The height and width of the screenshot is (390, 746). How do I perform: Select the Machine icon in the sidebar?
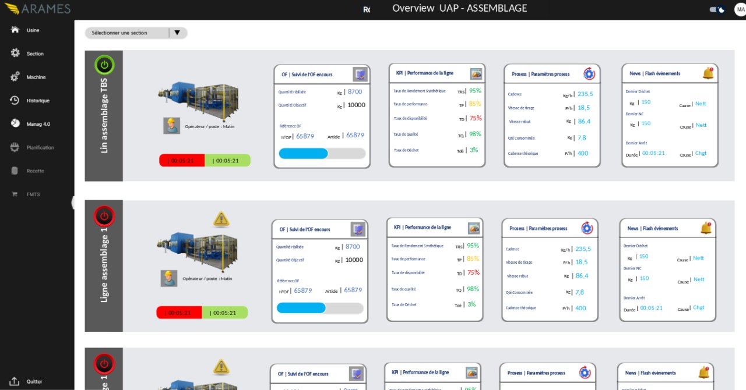pyautogui.click(x=29, y=77)
